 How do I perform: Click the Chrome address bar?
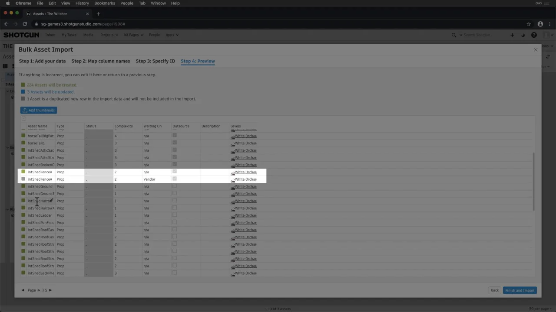coord(278,24)
